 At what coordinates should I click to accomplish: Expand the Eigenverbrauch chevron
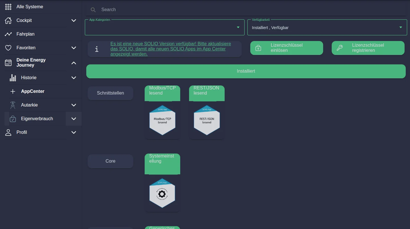(74, 119)
